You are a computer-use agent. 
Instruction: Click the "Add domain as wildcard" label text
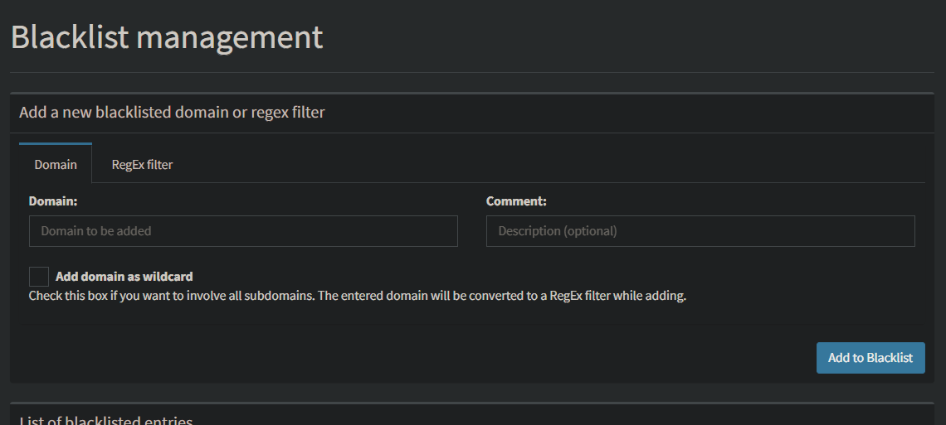tap(124, 277)
